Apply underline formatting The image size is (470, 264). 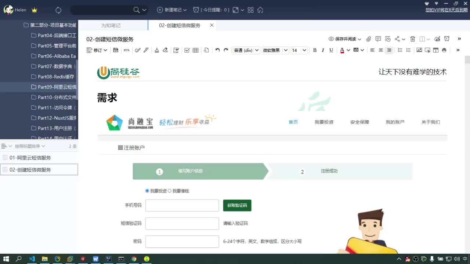(331, 50)
